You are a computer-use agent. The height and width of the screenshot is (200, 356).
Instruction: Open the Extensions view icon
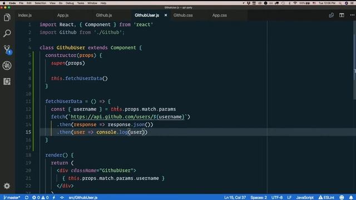(7, 82)
